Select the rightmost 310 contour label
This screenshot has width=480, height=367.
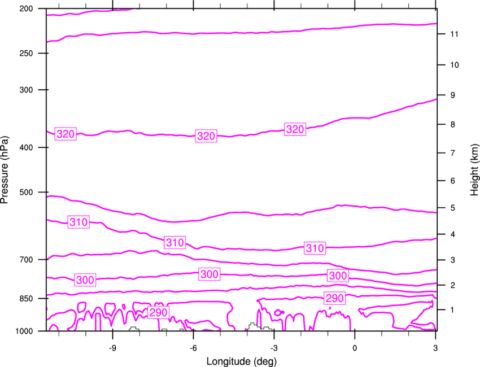[x=315, y=248]
